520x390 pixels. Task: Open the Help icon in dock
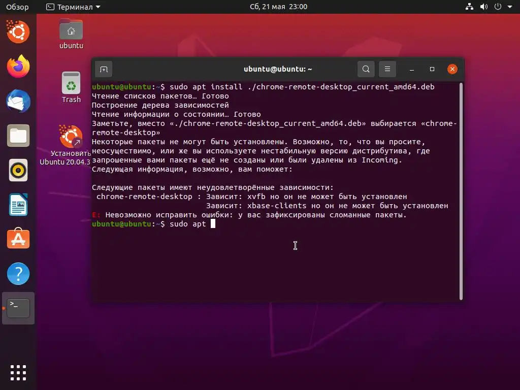click(18, 274)
